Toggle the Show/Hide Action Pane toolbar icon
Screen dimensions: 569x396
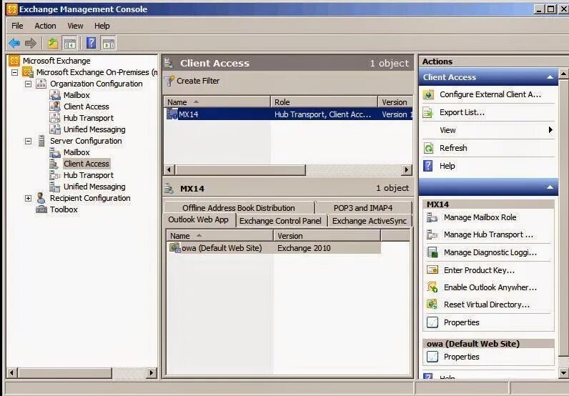click(109, 43)
